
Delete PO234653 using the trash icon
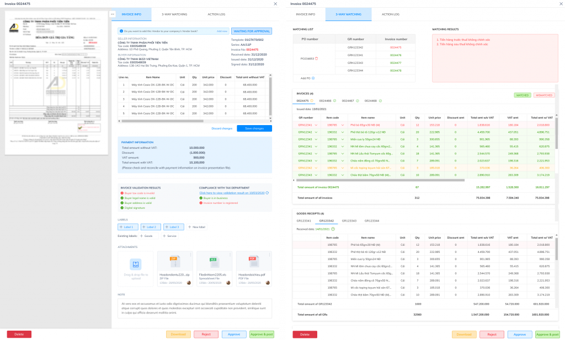(x=317, y=58)
